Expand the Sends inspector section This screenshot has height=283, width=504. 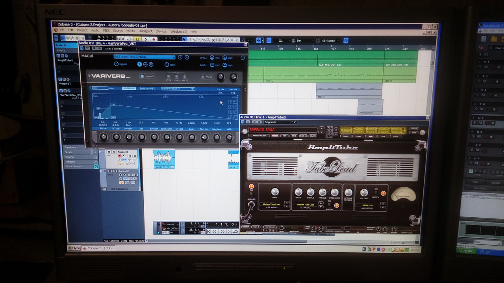point(81,152)
